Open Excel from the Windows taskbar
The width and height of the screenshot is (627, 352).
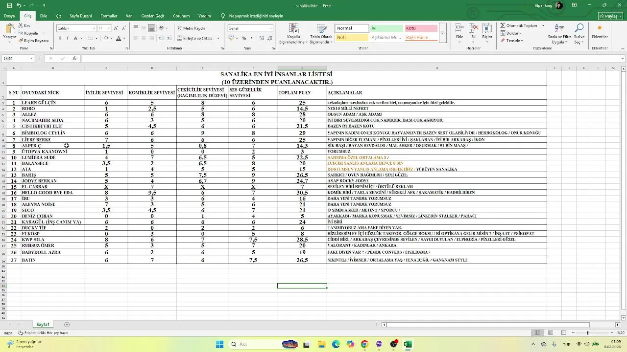(407, 344)
